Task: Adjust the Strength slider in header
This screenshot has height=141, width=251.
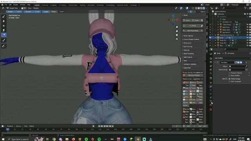Action: (x=32, y=12)
